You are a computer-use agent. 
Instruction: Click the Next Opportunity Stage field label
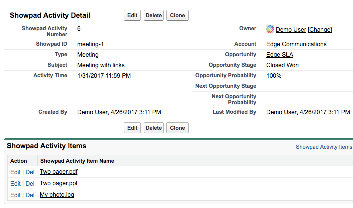pos(226,86)
